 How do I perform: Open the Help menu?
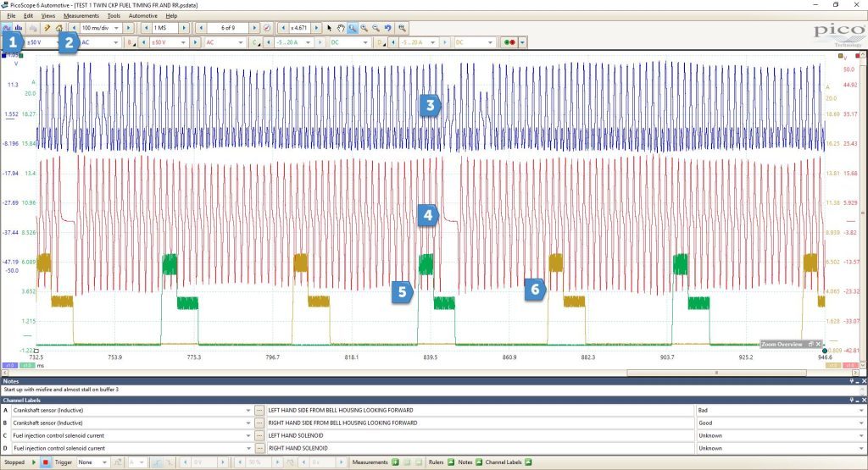(171, 16)
